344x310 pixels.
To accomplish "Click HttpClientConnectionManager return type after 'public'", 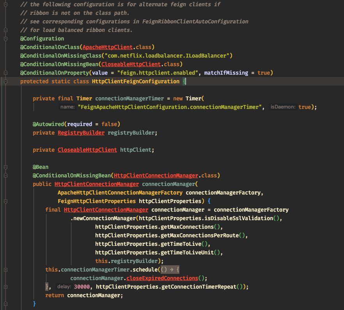I will [x=97, y=184].
